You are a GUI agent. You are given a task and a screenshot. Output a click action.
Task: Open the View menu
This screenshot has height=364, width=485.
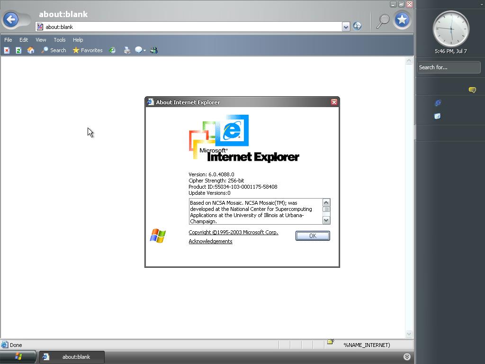point(41,40)
